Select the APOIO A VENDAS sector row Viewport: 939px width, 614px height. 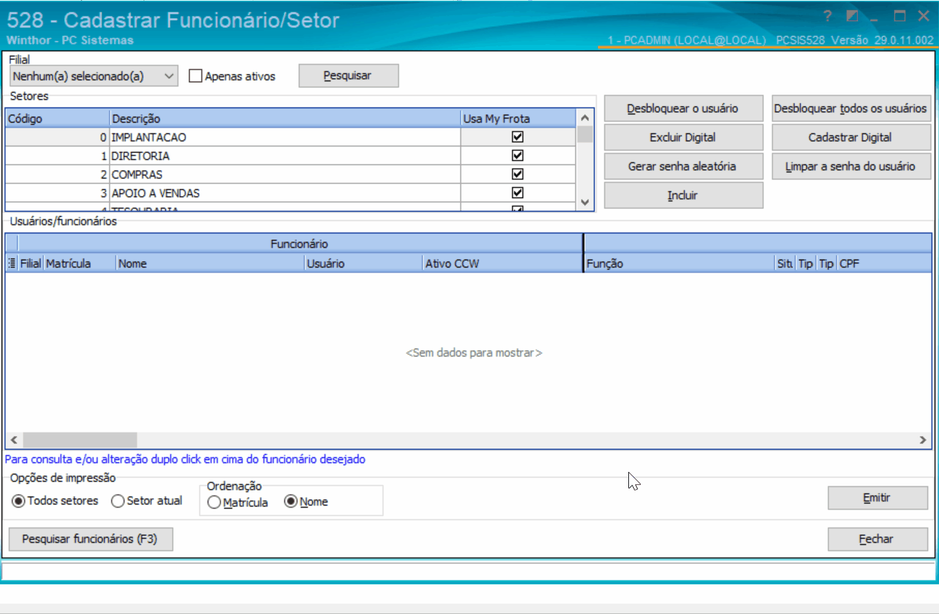(290, 193)
